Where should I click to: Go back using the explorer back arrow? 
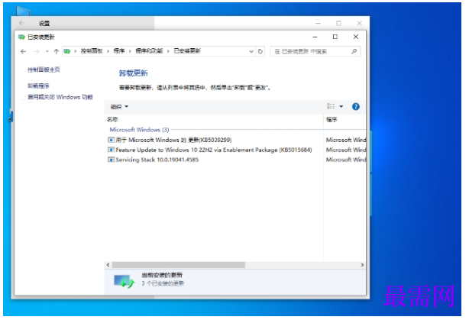pos(23,52)
